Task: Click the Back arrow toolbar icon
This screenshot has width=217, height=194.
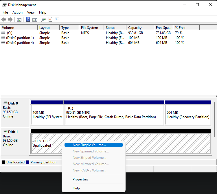Action: pyautogui.click(x=3, y=20)
